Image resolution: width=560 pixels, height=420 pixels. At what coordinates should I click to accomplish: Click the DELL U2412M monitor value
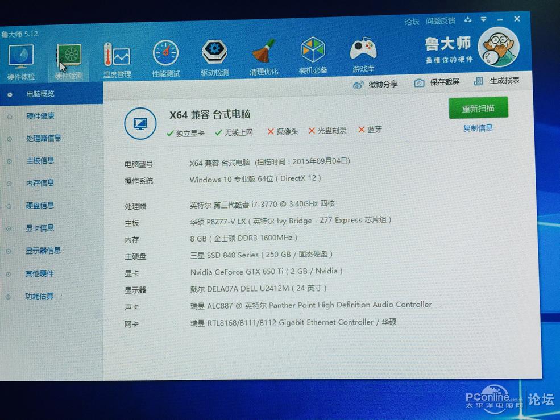tap(258, 289)
